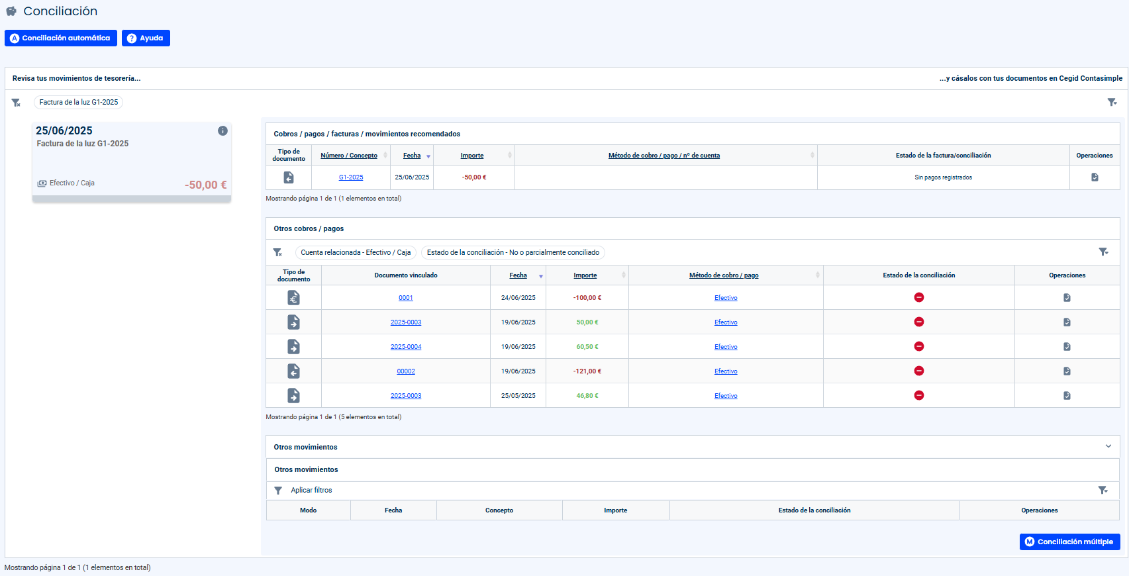Click document type icon for row 2025-0004
Viewport: 1129px width, 576px height.
click(x=293, y=347)
